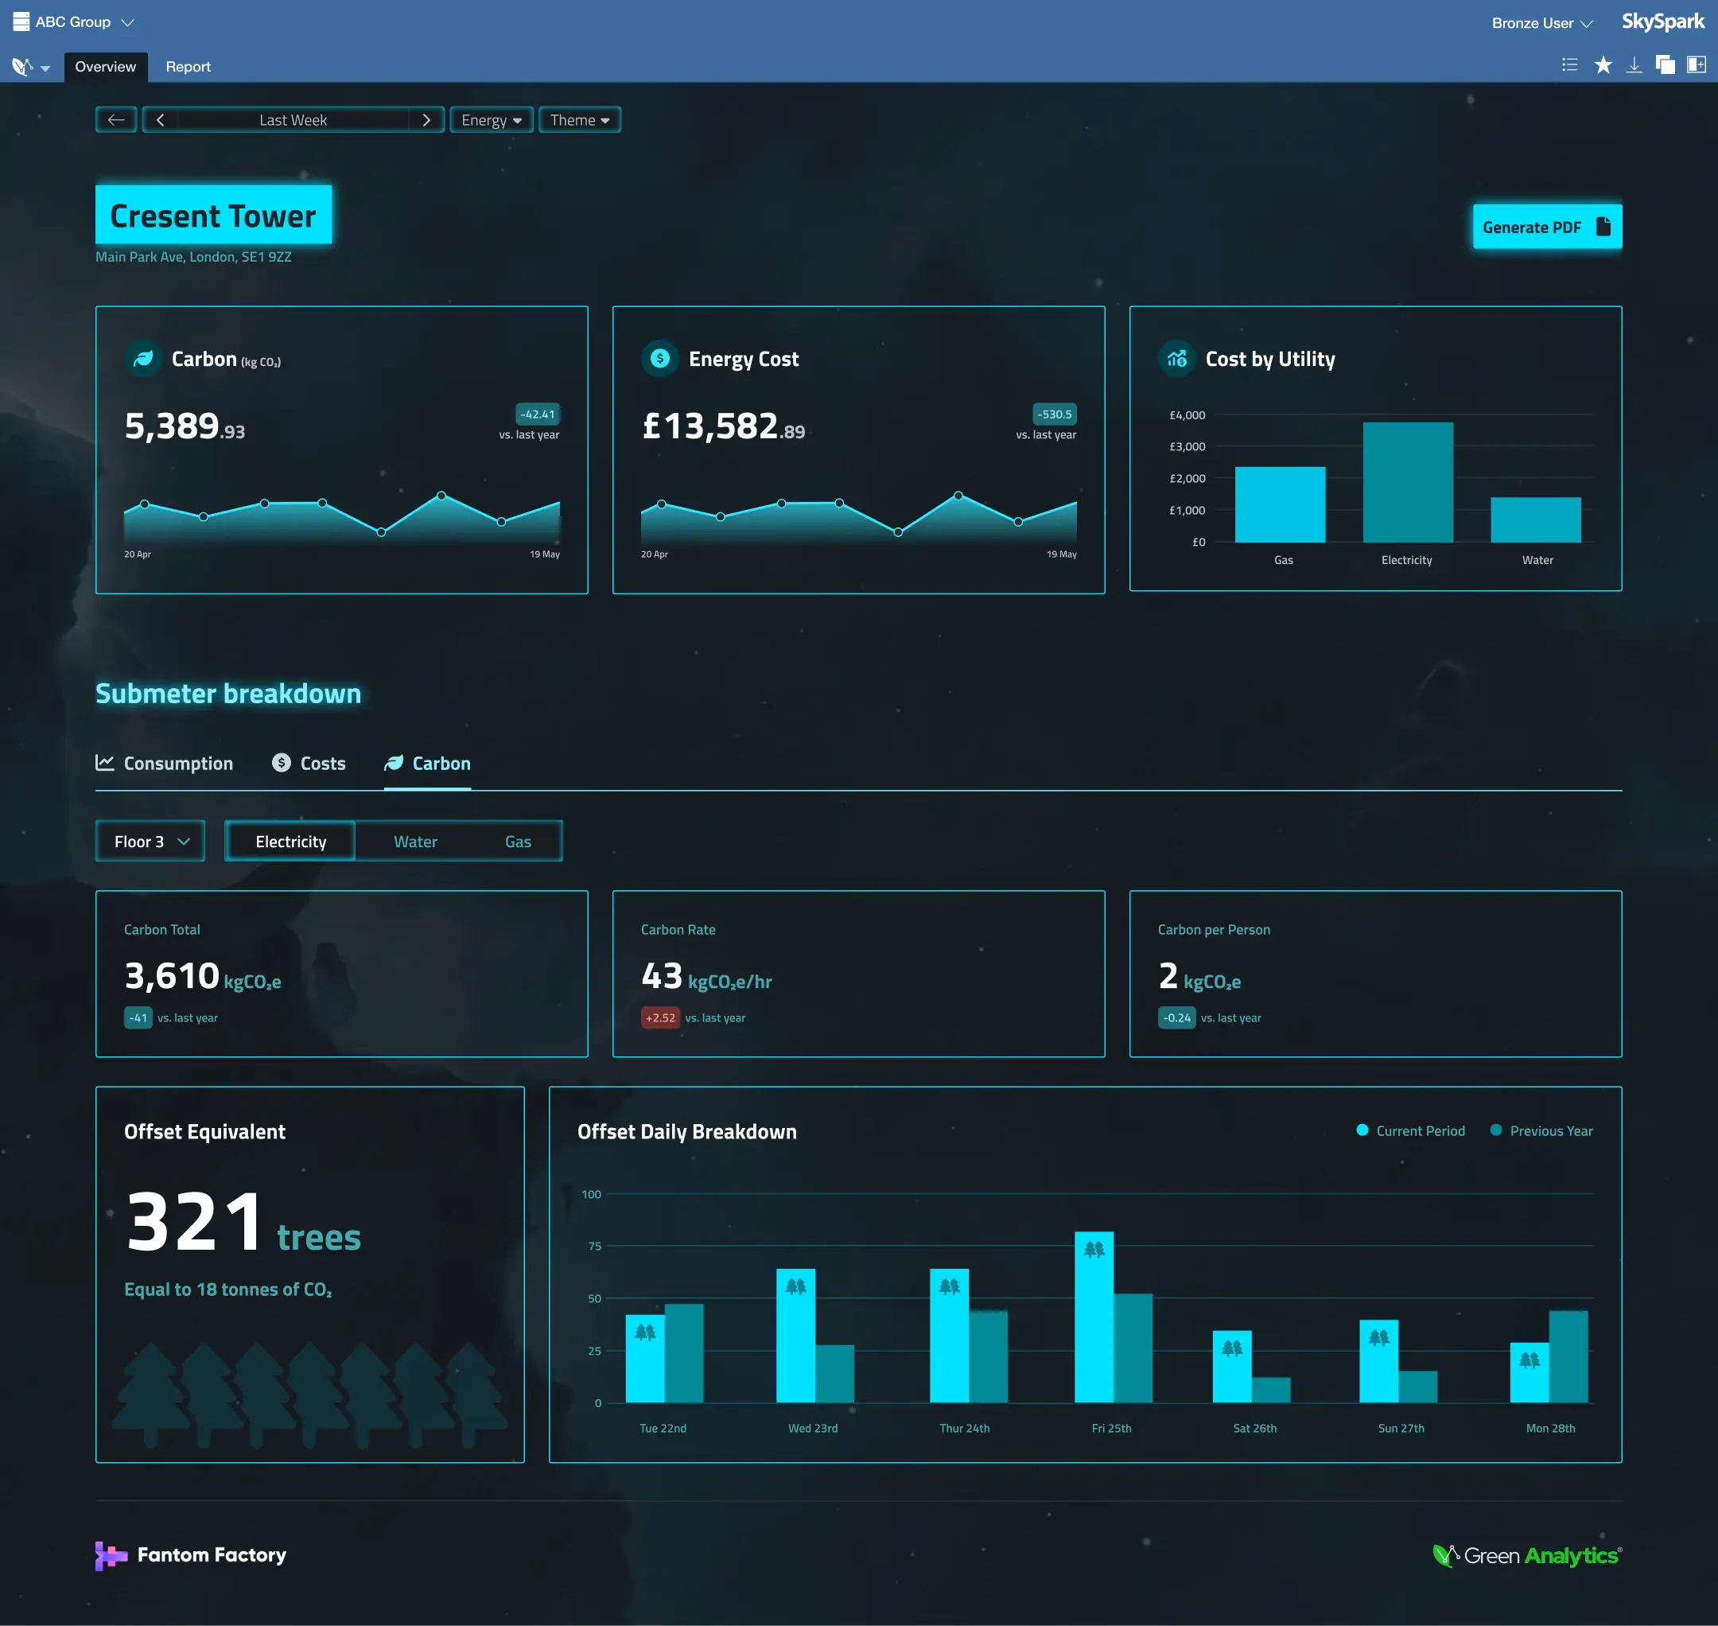The width and height of the screenshot is (1718, 1626).
Task: Open the Costs submeter tab
Action: point(309,764)
